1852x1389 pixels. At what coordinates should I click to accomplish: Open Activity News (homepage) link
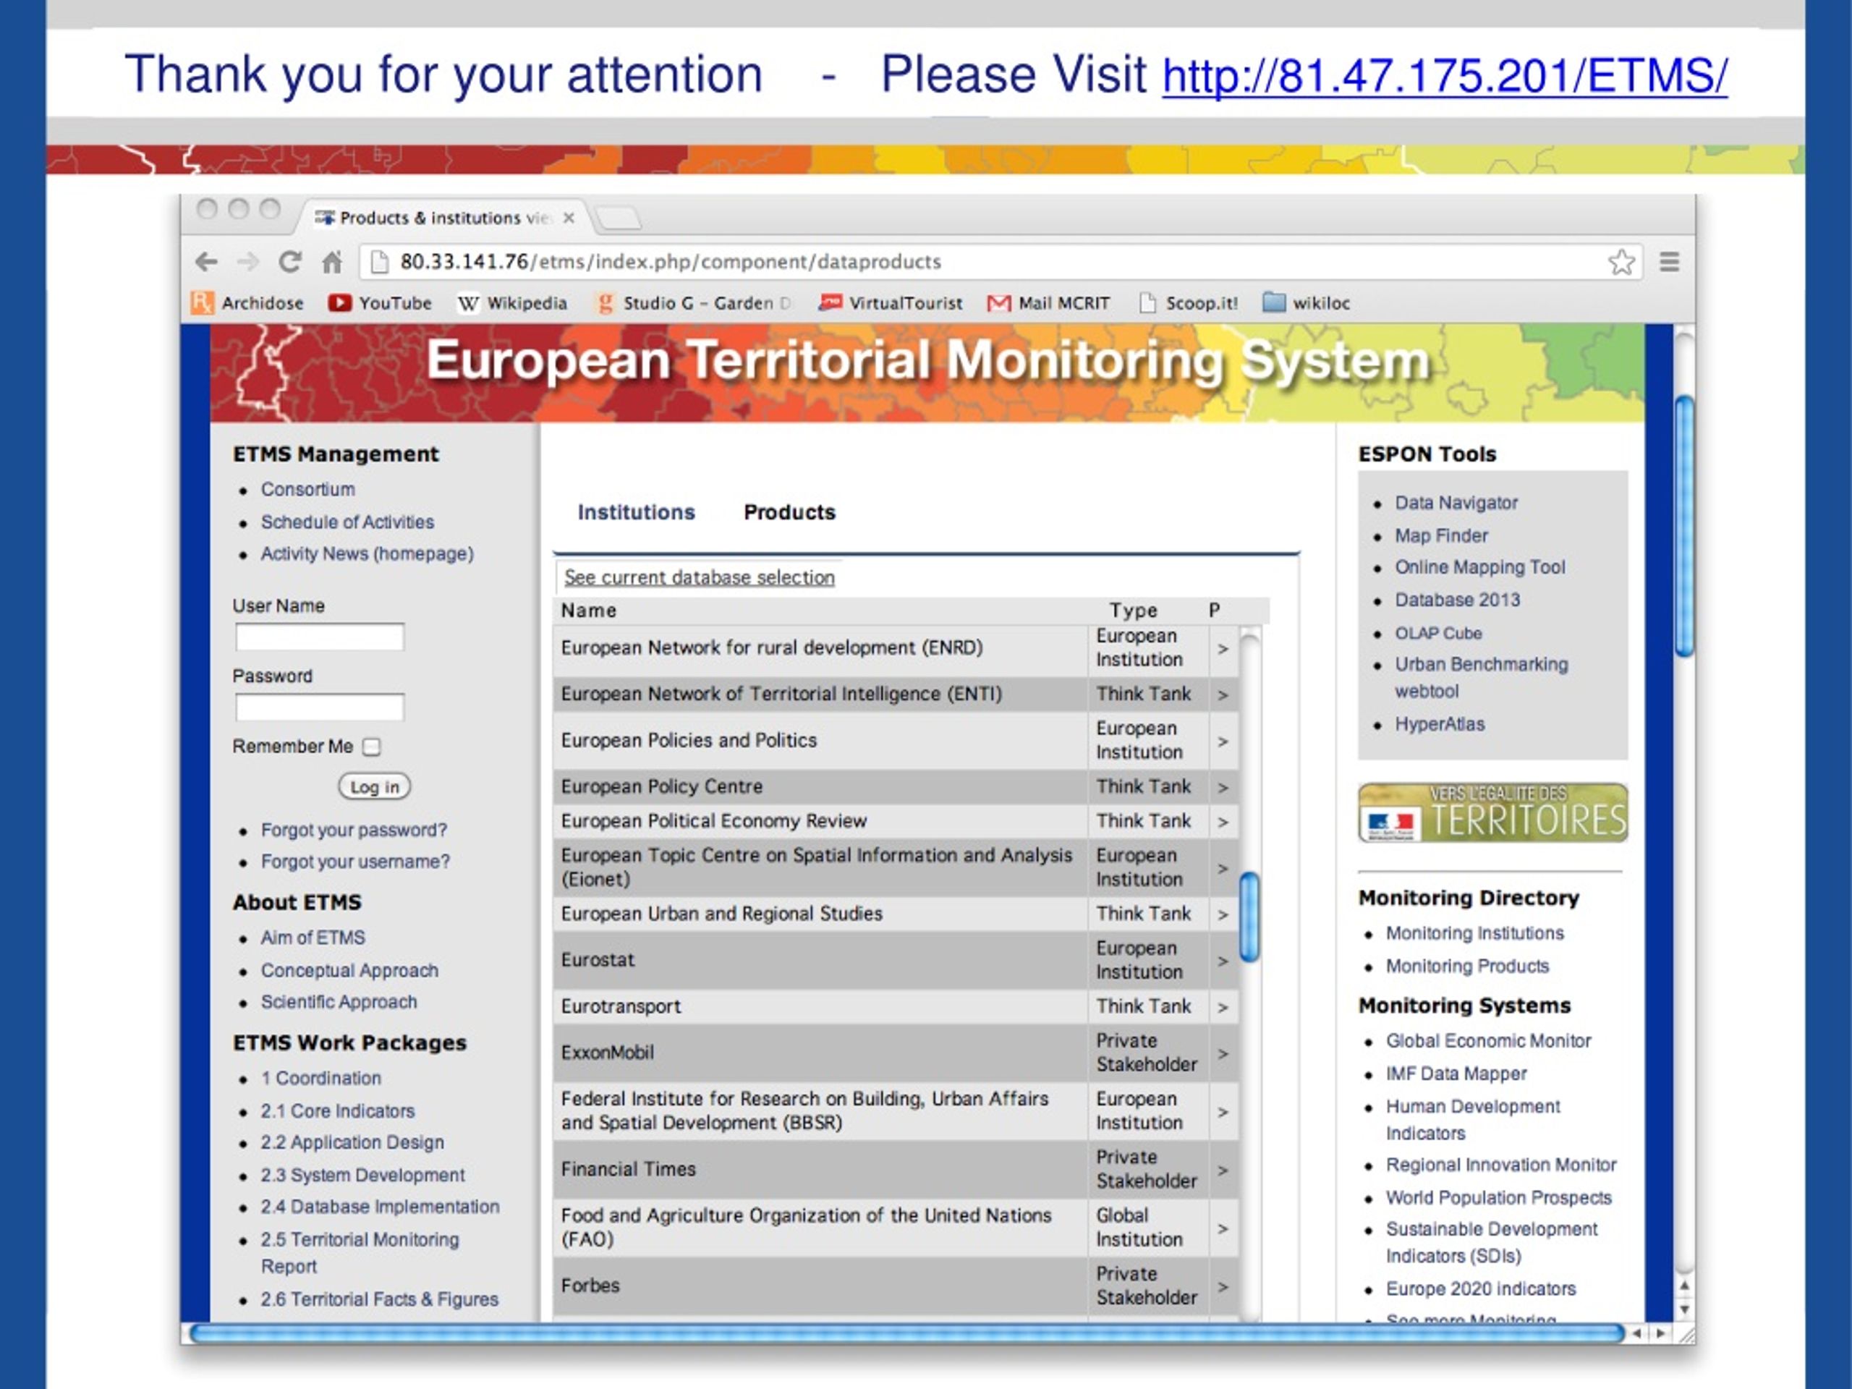(x=367, y=554)
